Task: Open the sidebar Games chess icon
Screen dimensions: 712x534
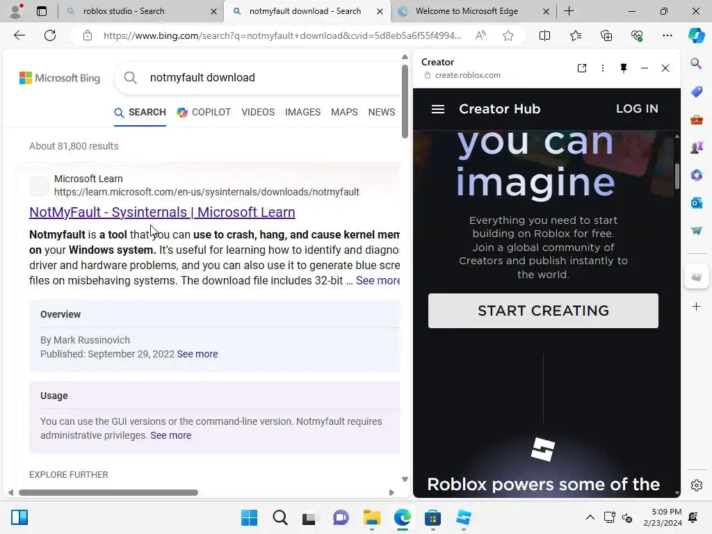Action: (696, 147)
